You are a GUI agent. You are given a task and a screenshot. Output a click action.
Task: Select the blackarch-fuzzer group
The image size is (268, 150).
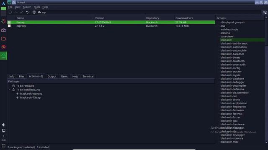[x=230, y=117]
